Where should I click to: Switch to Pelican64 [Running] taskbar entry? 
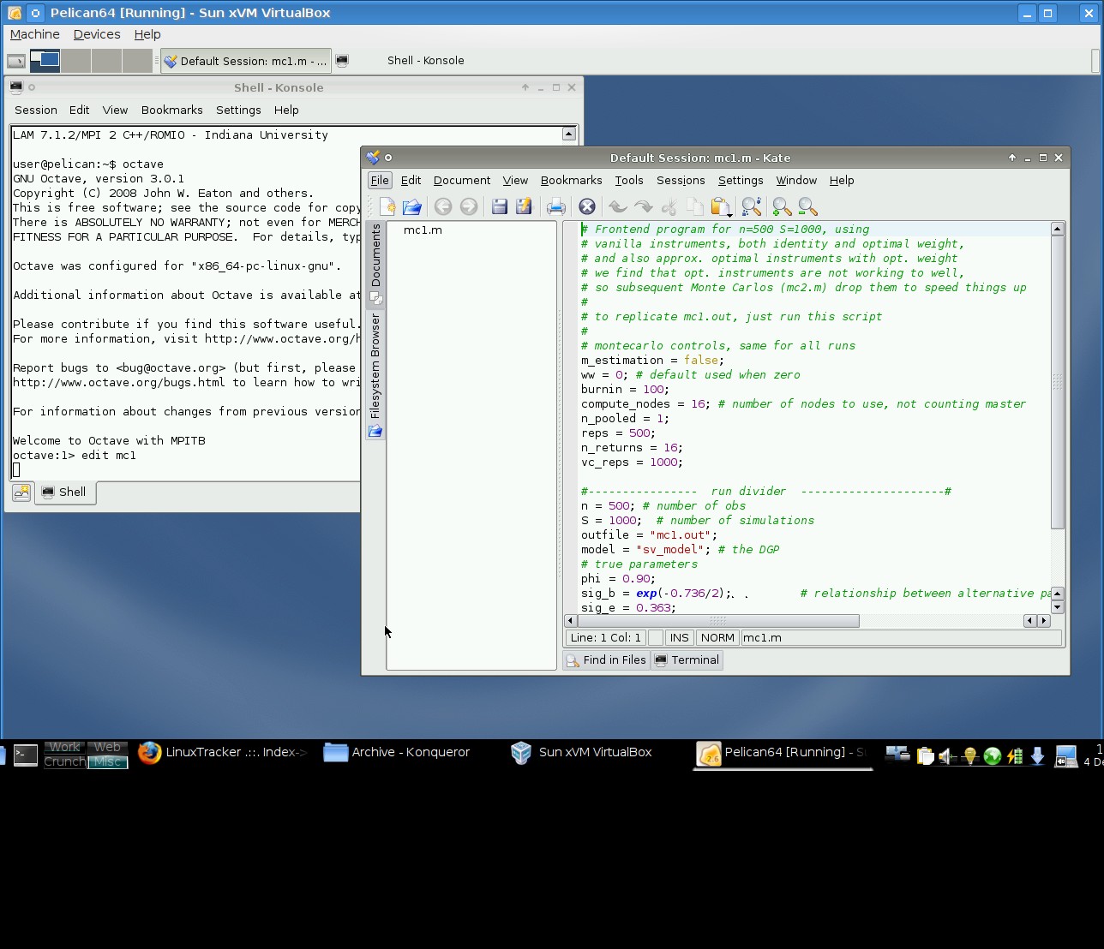783,754
